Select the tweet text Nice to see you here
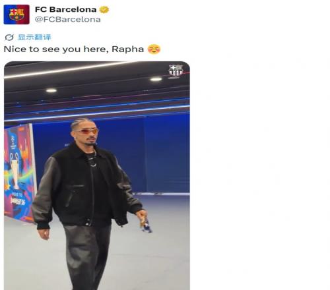This screenshot has height=290, width=330. (x=56, y=49)
